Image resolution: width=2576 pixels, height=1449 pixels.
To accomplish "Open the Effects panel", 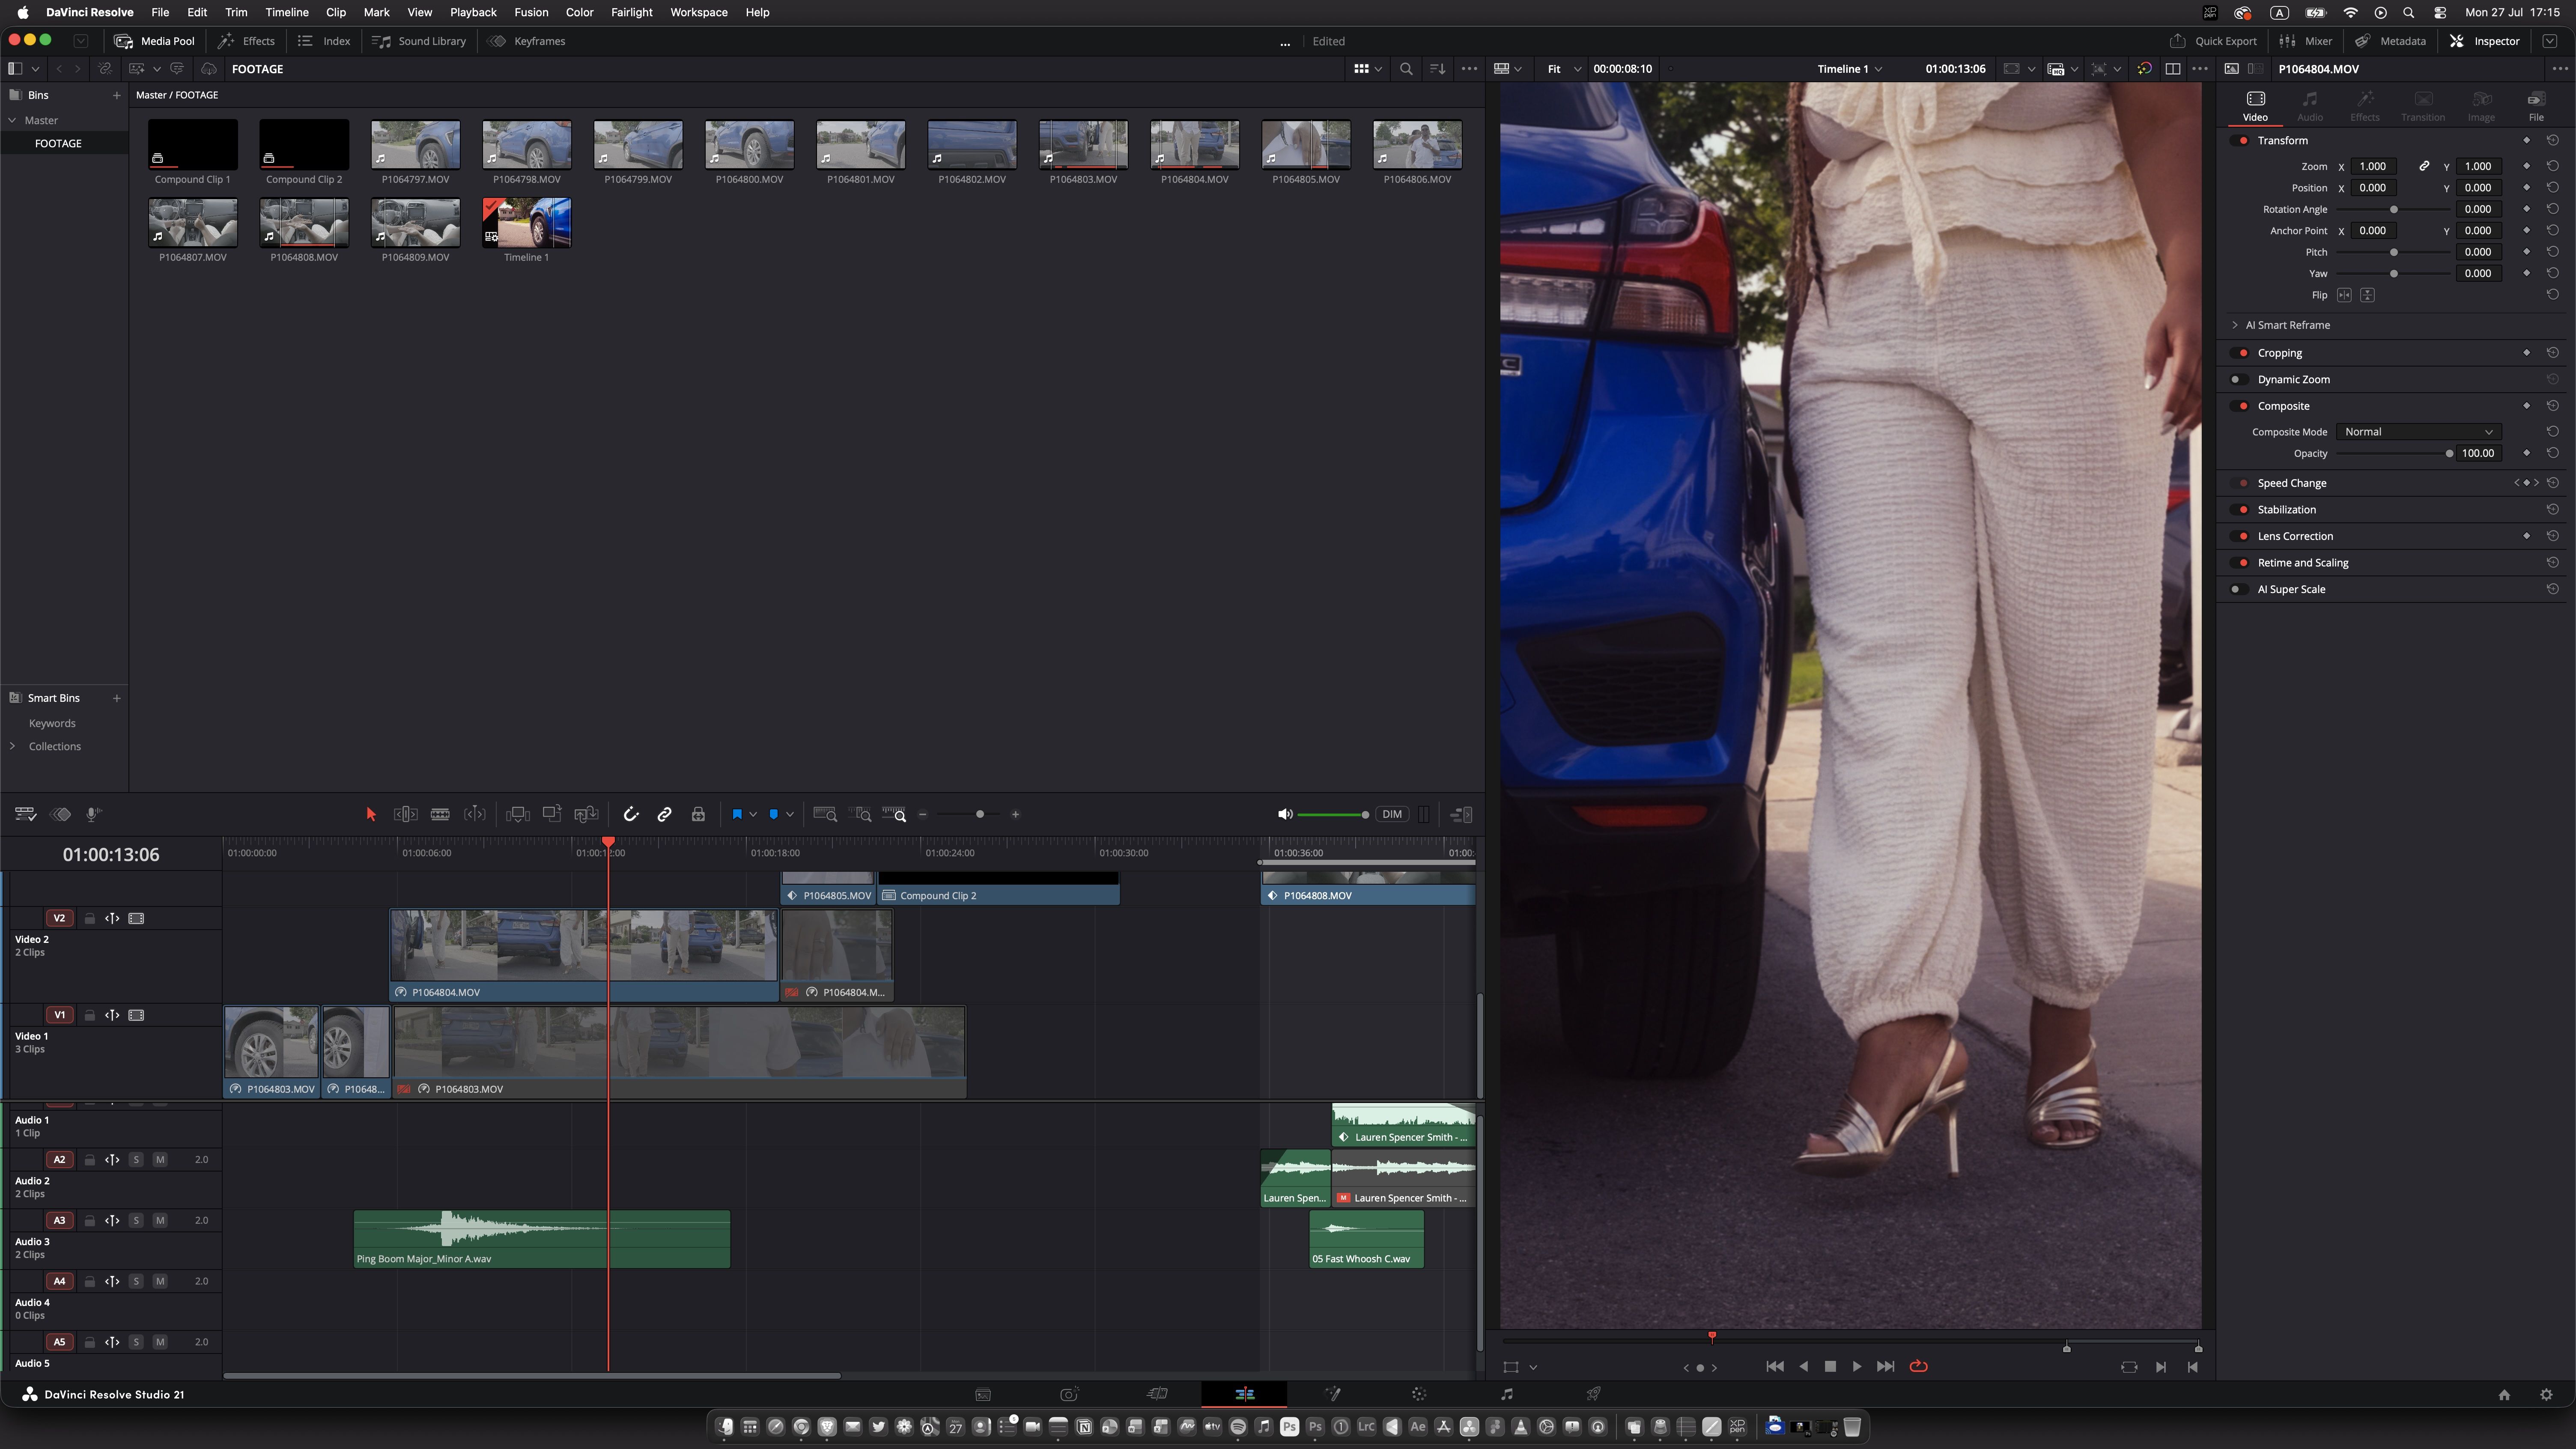I will [x=246, y=41].
